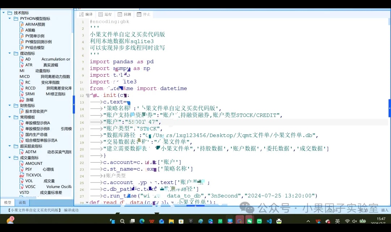Collapse the left tree panel via splitter handle
Viewport: 391px width, 232px height.
(74, 104)
